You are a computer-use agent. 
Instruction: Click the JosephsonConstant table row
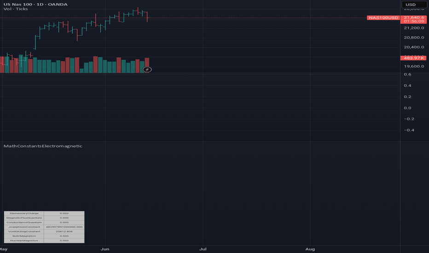44,227
